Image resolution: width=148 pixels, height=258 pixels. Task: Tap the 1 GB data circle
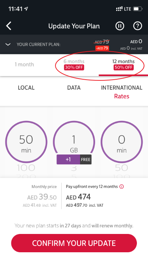(x=74, y=140)
